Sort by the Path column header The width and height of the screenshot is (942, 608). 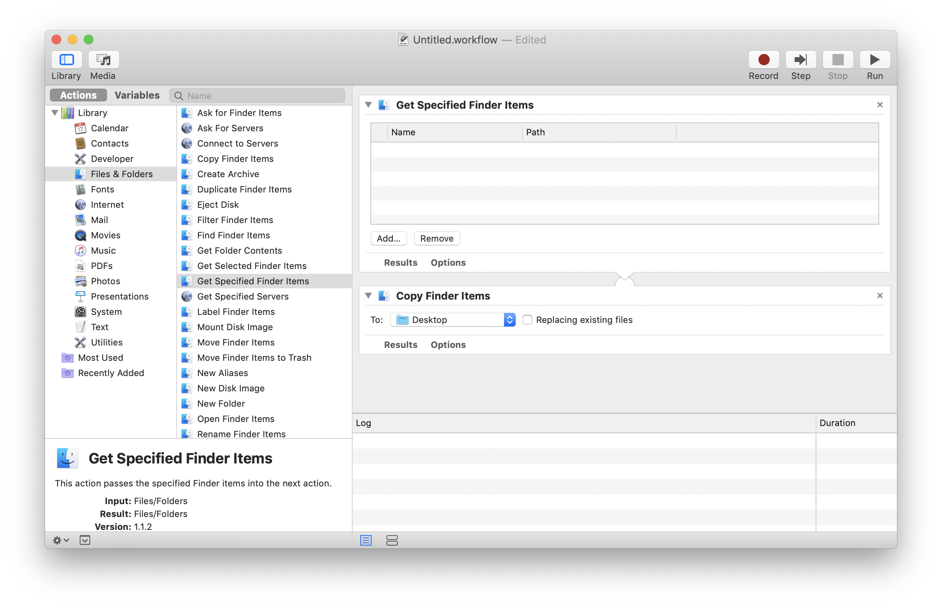(x=599, y=132)
